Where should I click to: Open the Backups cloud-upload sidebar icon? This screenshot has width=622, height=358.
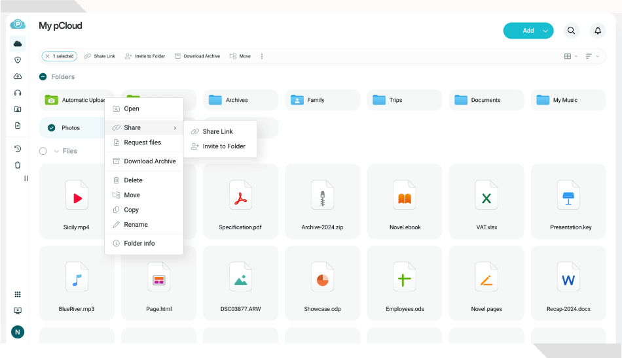(x=18, y=76)
